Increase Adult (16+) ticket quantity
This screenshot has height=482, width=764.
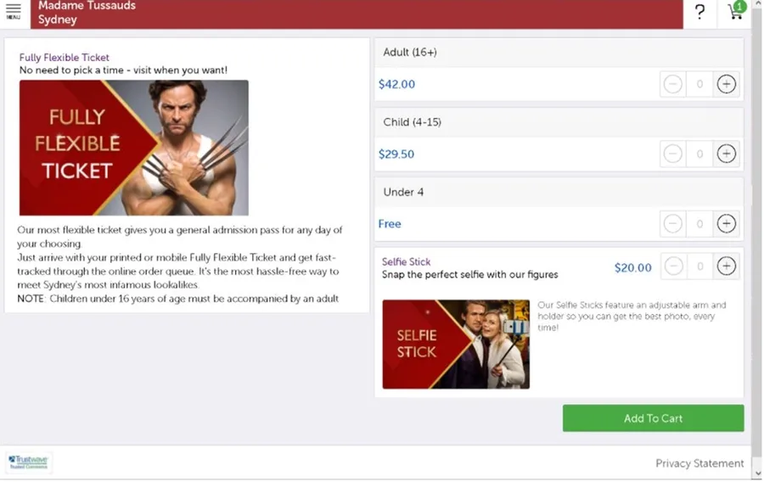click(x=726, y=84)
